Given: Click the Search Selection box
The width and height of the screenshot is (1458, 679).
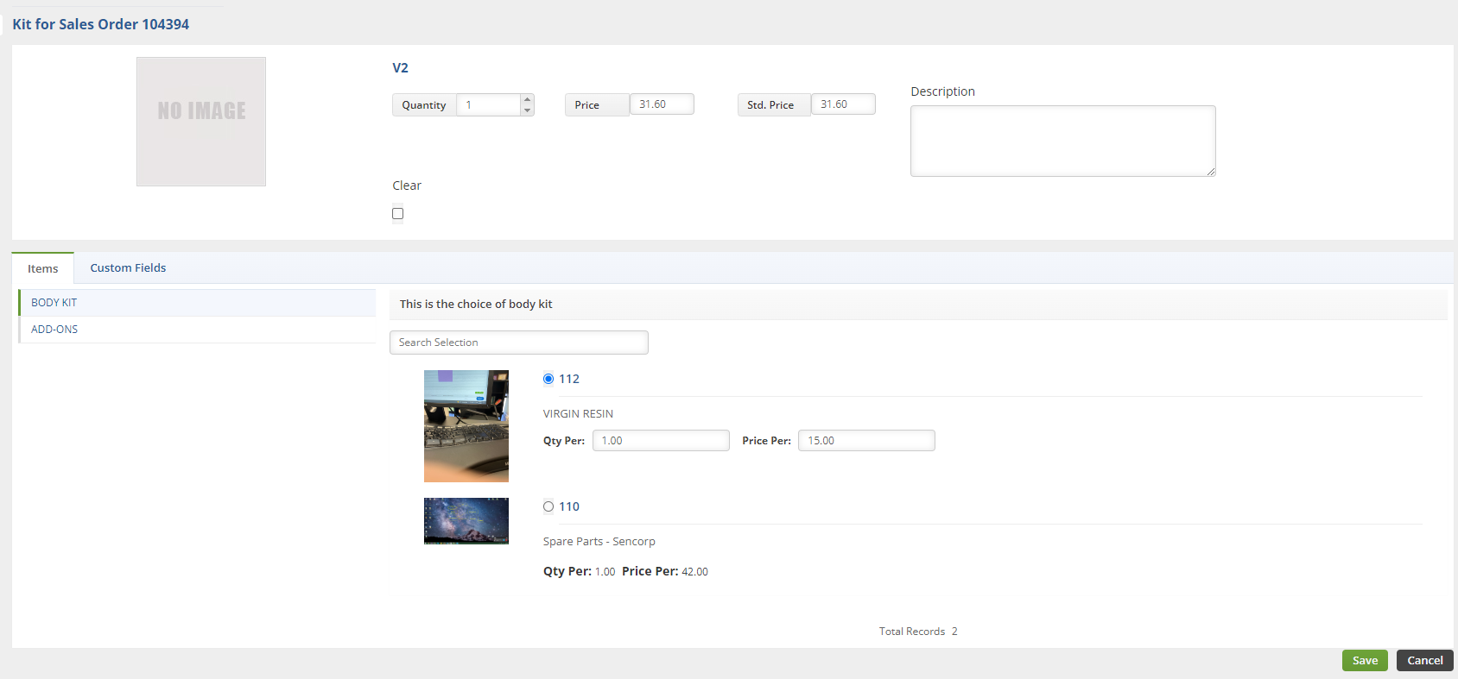Looking at the screenshot, I should click(519, 343).
